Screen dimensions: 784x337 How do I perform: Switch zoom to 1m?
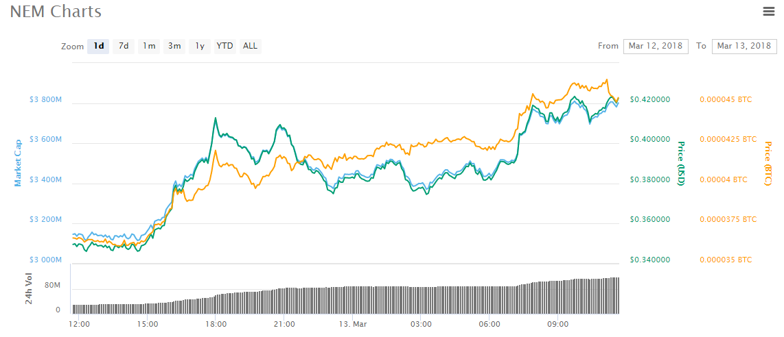coord(149,47)
